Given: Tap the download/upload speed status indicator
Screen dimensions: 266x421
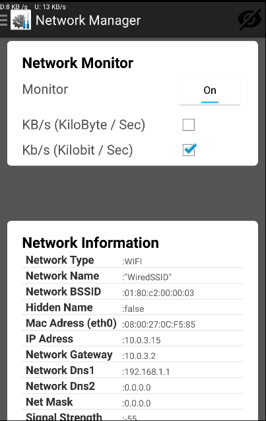Looking at the screenshot, I should click(x=33, y=7).
